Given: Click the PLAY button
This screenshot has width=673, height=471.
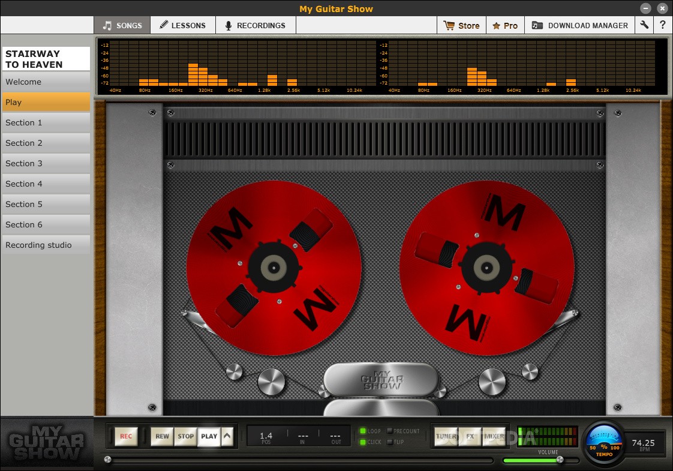Looking at the screenshot, I should (209, 436).
